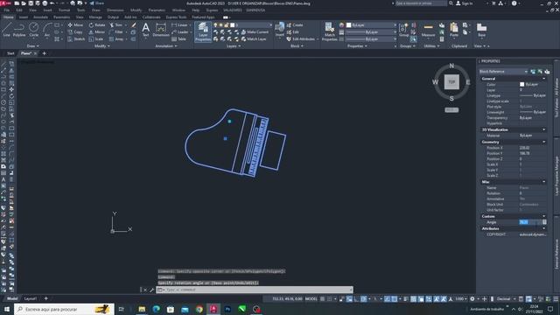This screenshot has height=315, width=560.
Task: Click the Plot printer icon in quick access toolbar
Action: (x=45, y=3)
